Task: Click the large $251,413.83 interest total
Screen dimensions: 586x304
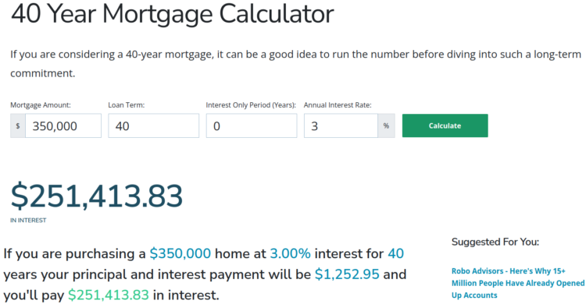Action: pos(96,196)
